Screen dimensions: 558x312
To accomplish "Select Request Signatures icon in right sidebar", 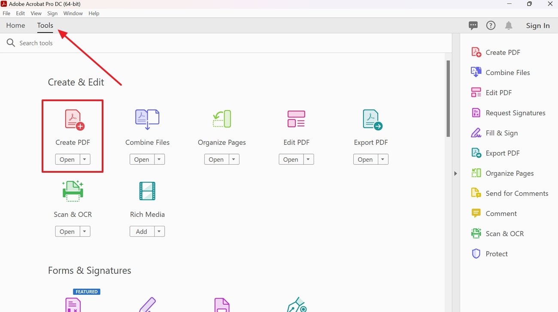I will (x=476, y=113).
